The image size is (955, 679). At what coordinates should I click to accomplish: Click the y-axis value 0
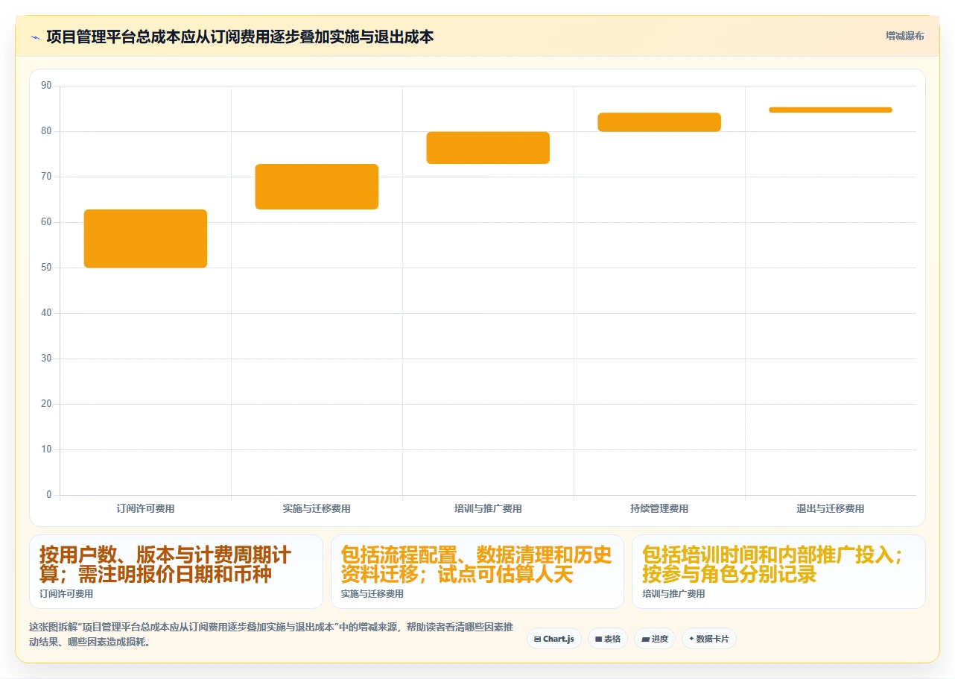click(49, 495)
